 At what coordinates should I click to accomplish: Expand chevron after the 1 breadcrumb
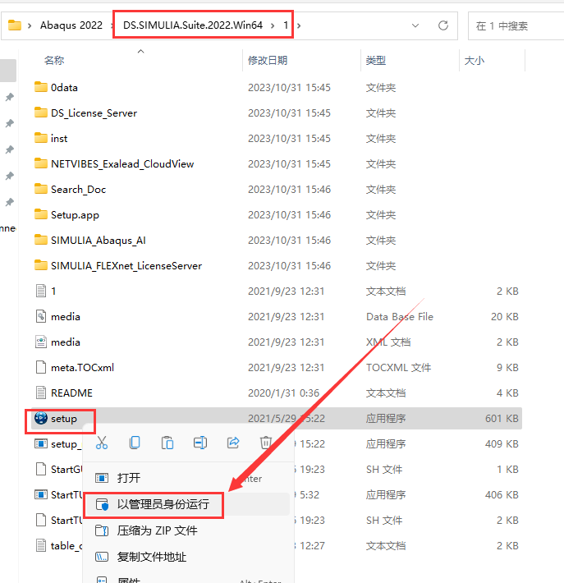coord(299,25)
